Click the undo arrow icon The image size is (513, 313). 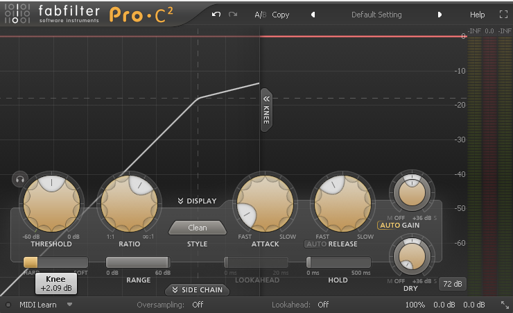(x=216, y=15)
